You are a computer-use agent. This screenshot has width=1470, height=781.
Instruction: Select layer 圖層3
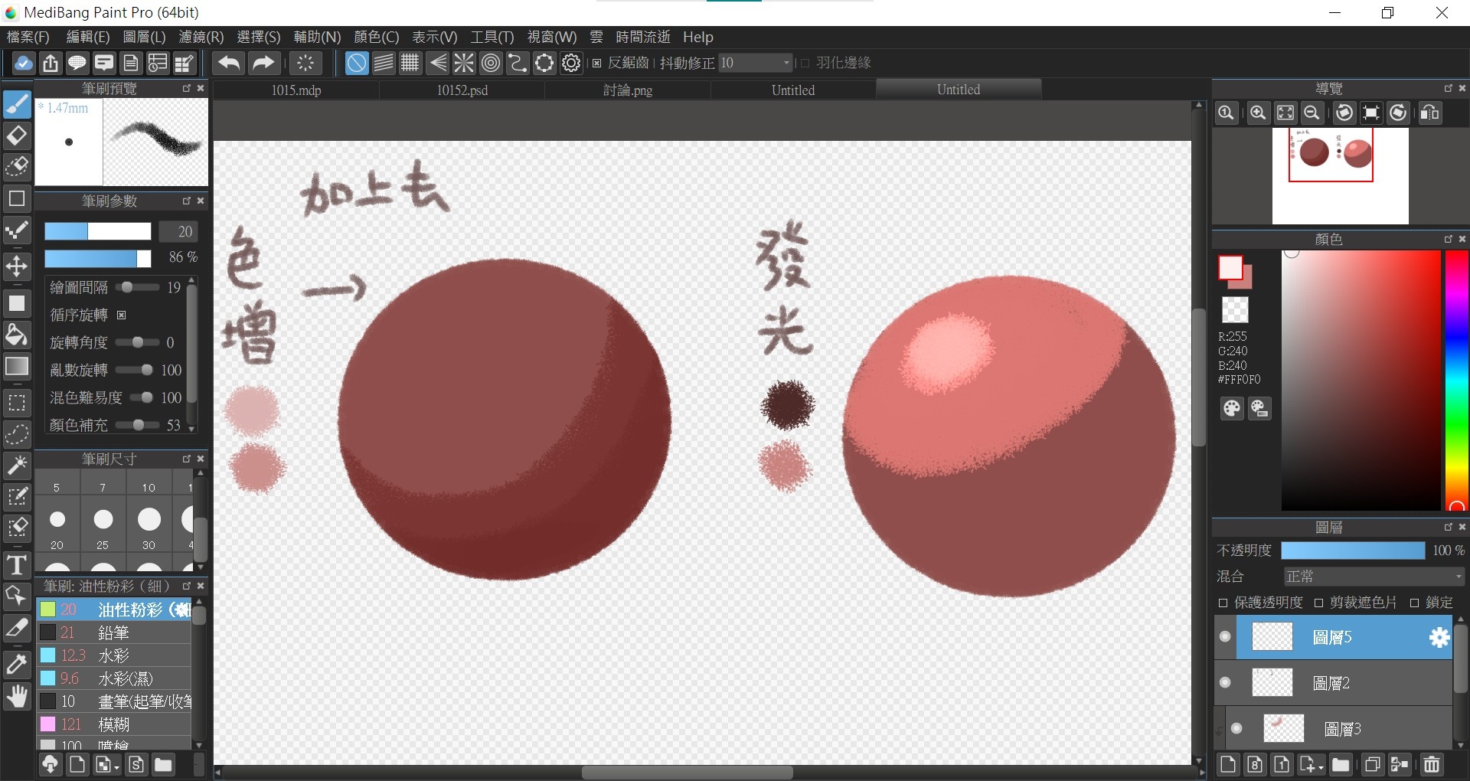click(x=1333, y=728)
